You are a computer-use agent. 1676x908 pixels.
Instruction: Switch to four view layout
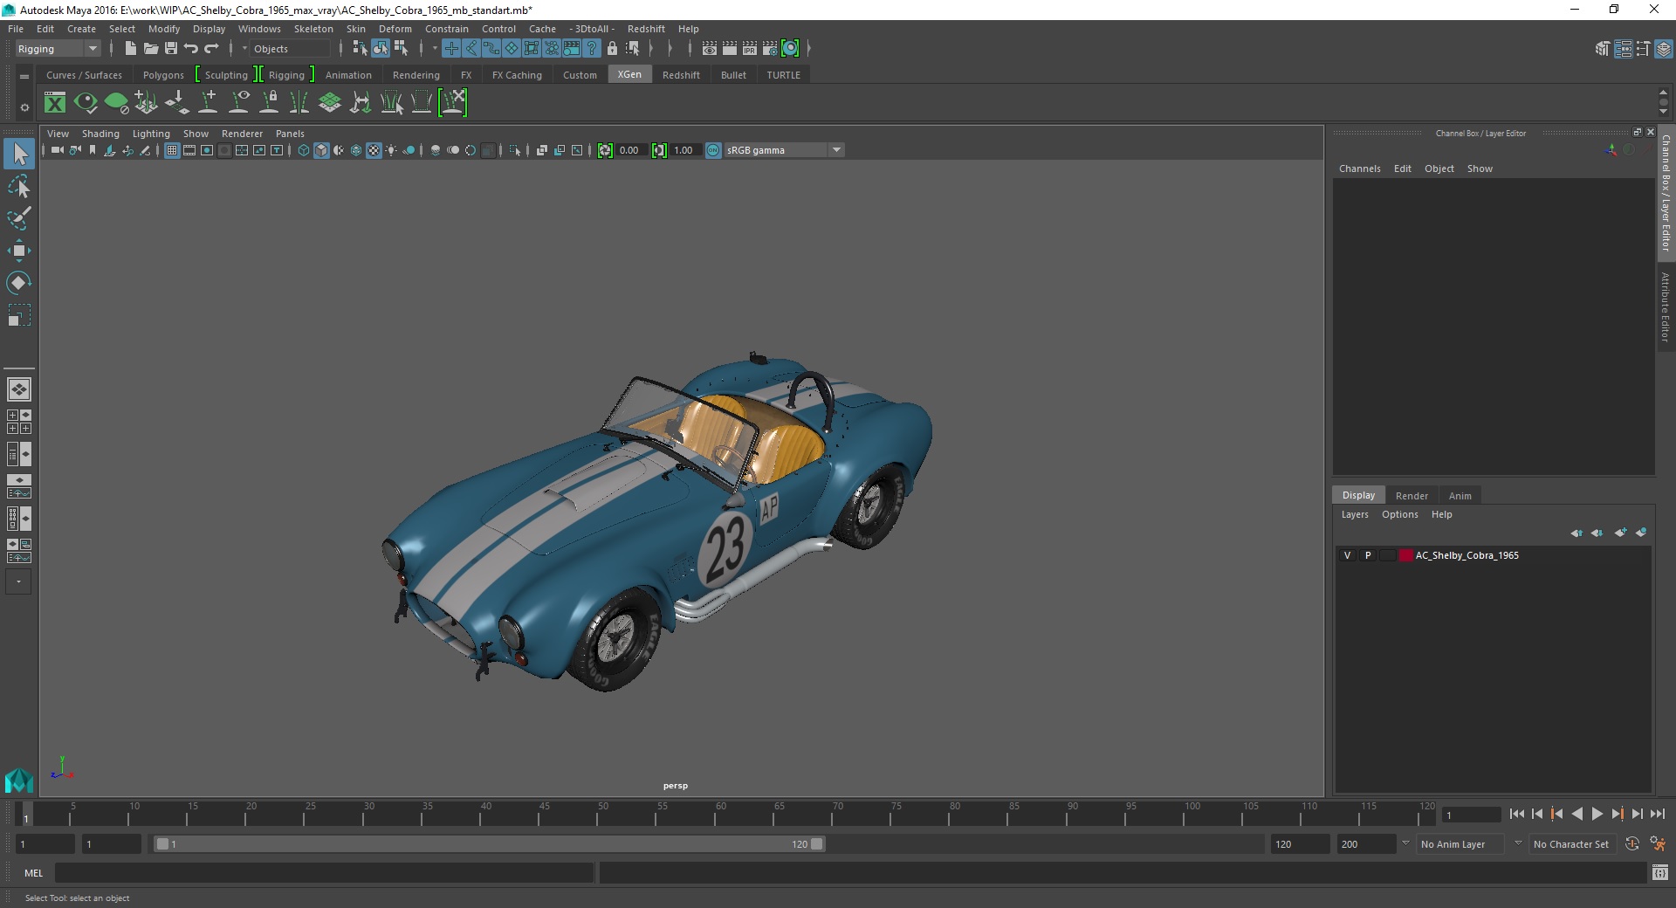tap(19, 422)
